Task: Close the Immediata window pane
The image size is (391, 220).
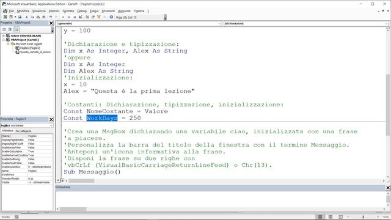Action: 388,188
